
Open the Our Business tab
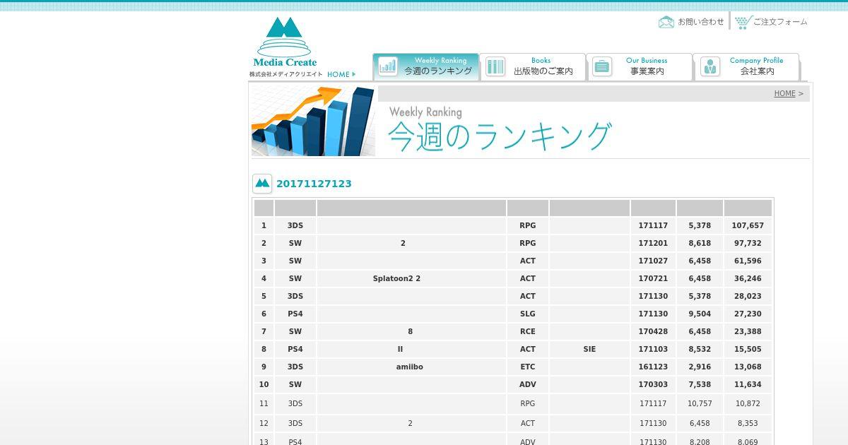(640, 66)
